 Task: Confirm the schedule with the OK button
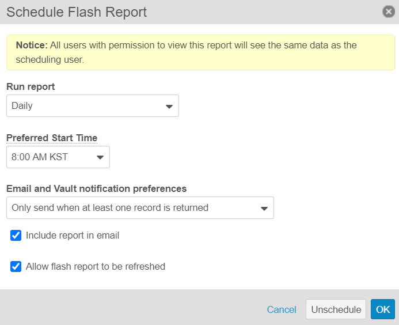(382, 309)
